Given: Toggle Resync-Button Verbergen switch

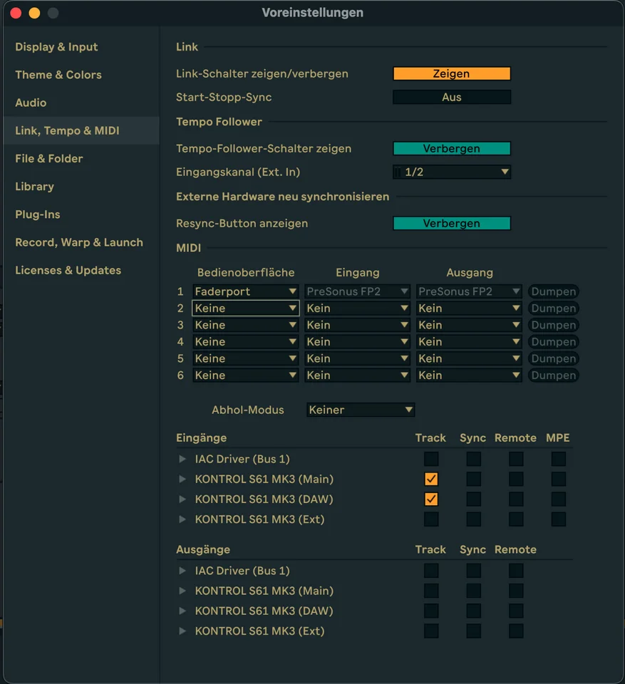Looking at the screenshot, I should tap(452, 224).
